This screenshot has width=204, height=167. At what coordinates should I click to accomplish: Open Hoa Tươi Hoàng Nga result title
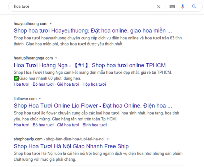coord(90,65)
